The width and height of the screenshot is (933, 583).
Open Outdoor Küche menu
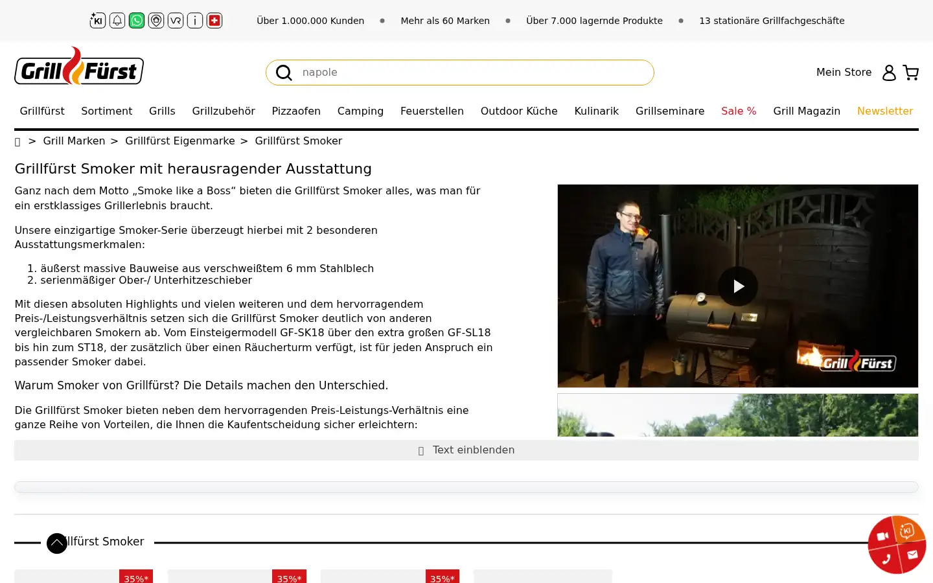[x=519, y=111]
